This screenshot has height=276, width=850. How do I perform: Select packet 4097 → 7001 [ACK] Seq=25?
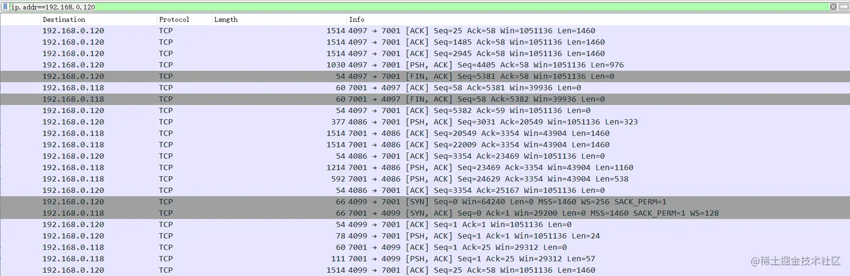pos(425,31)
